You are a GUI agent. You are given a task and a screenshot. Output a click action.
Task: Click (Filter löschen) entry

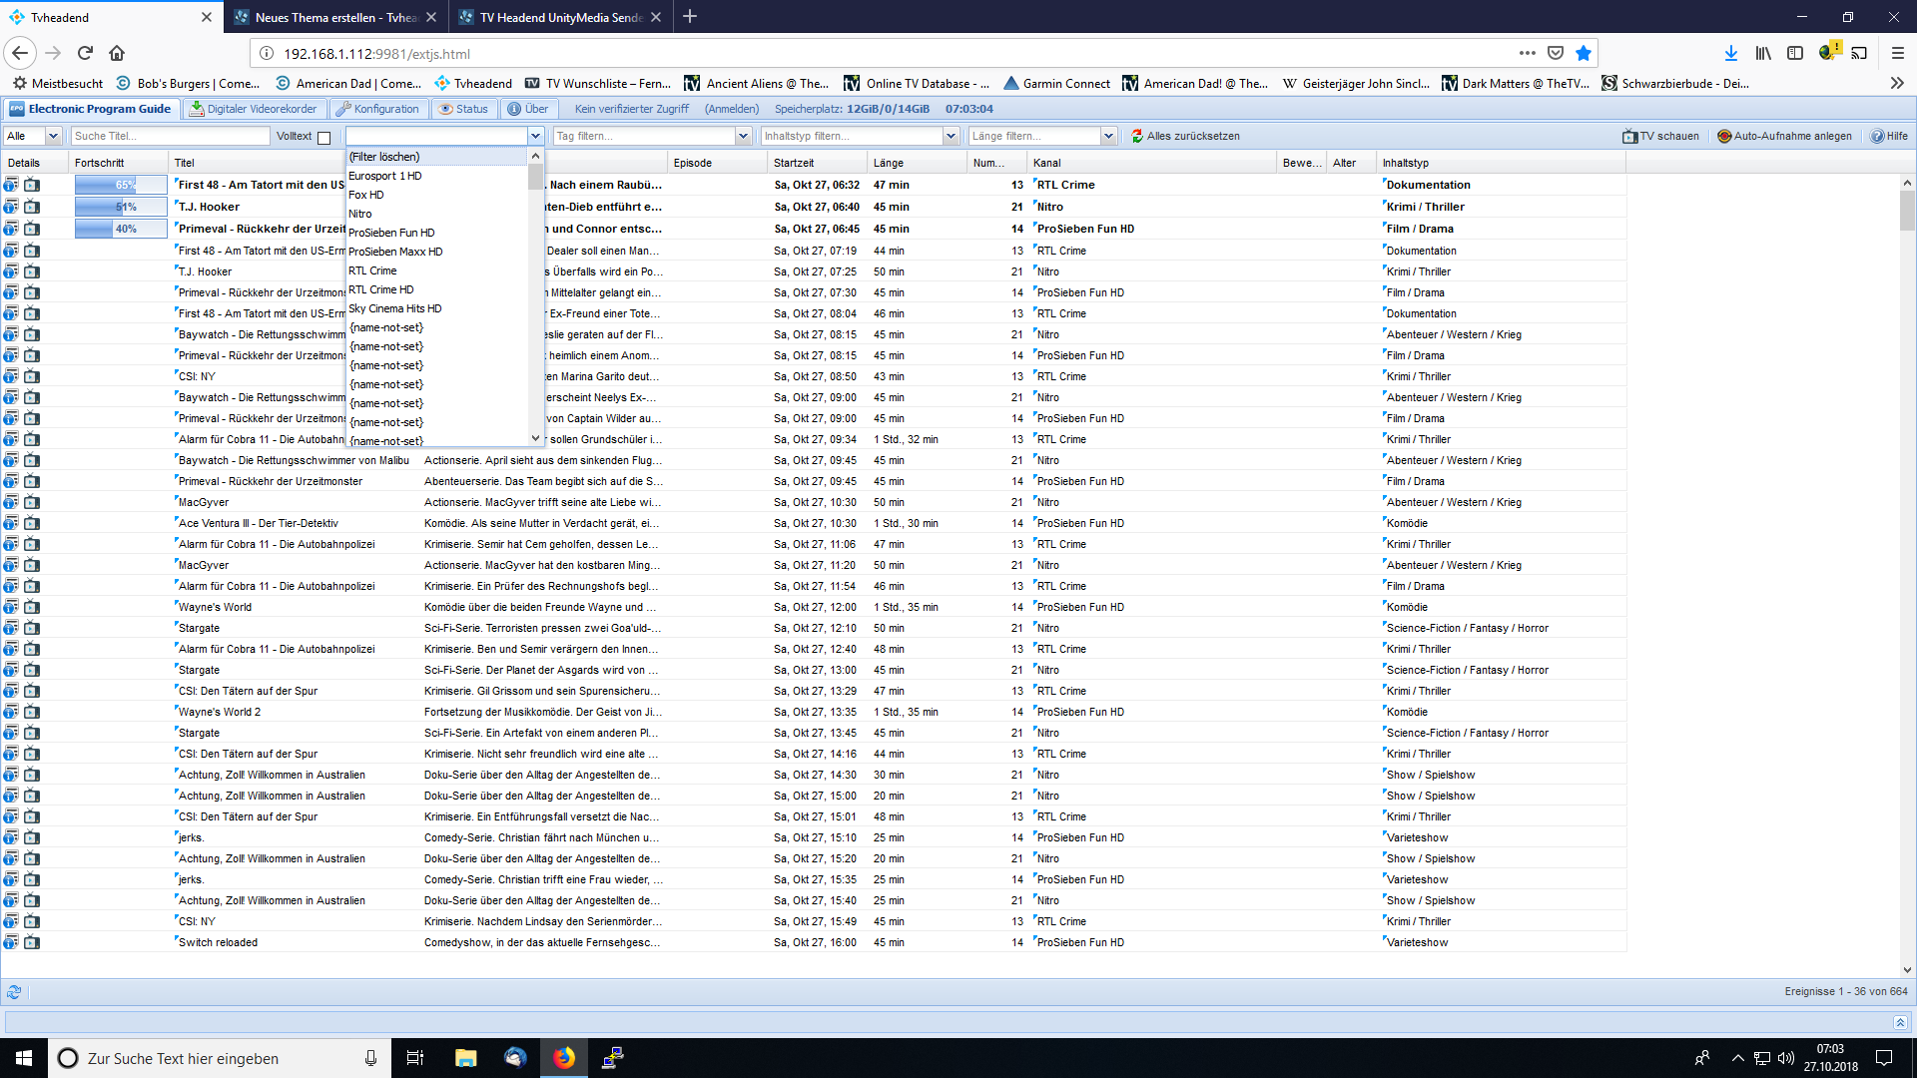(436, 157)
